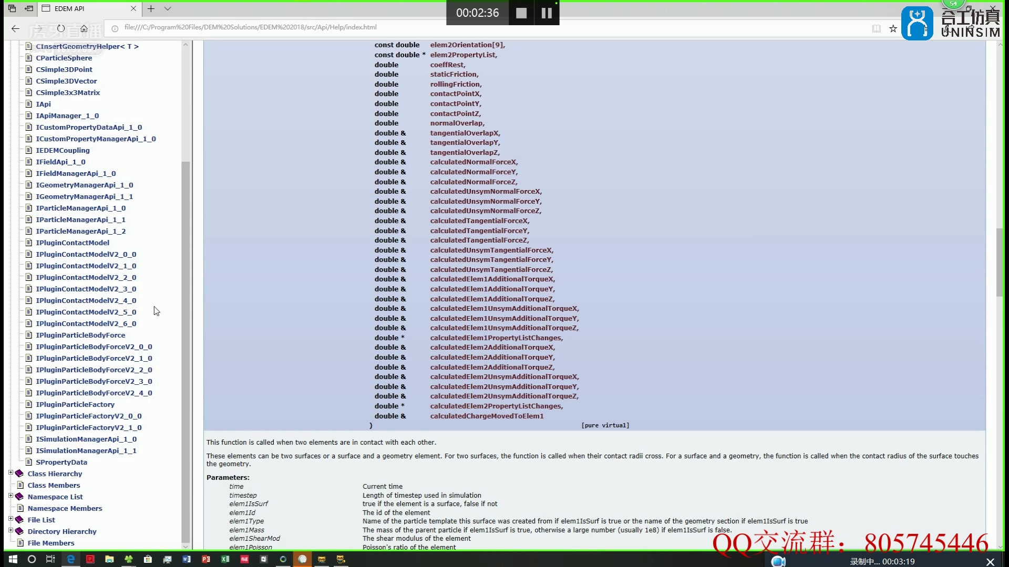
Task: Pause the screen recording
Action: click(547, 13)
